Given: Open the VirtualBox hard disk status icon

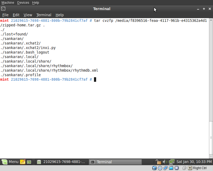Looking at the screenshot, I should coord(154,168).
